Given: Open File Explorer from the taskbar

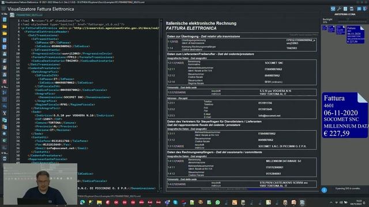Looking at the screenshot, I should tap(99, 202).
